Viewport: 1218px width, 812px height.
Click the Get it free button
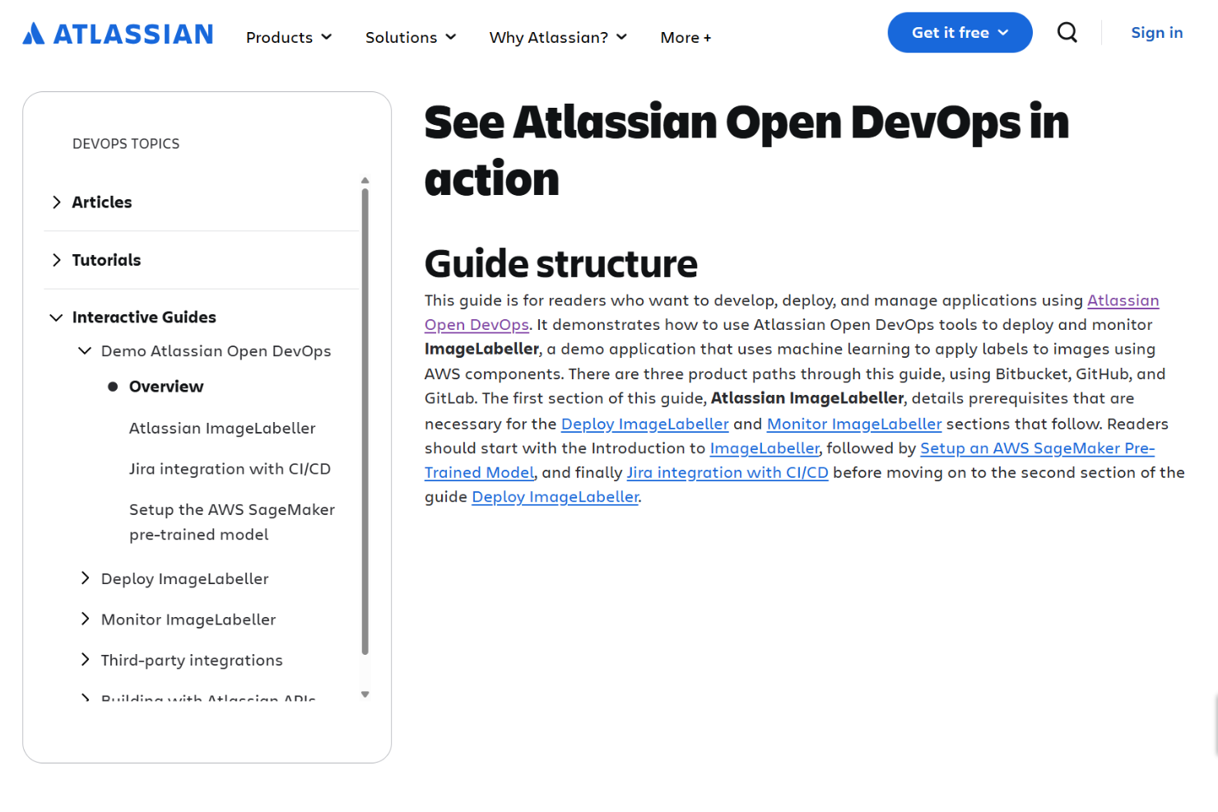pyautogui.click(x=960, y=33)
